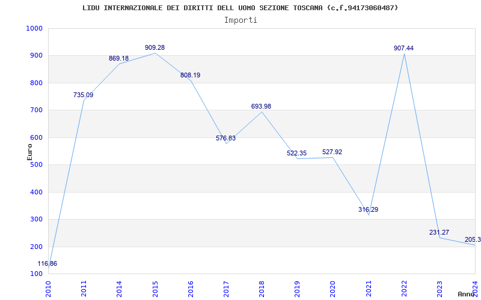481x300 pixels.
Task: Click the year 2011 axis label
Action: 84,289
